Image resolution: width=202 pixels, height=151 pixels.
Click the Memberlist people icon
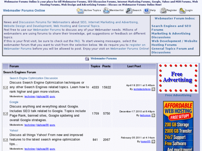(x=106, y=11)
